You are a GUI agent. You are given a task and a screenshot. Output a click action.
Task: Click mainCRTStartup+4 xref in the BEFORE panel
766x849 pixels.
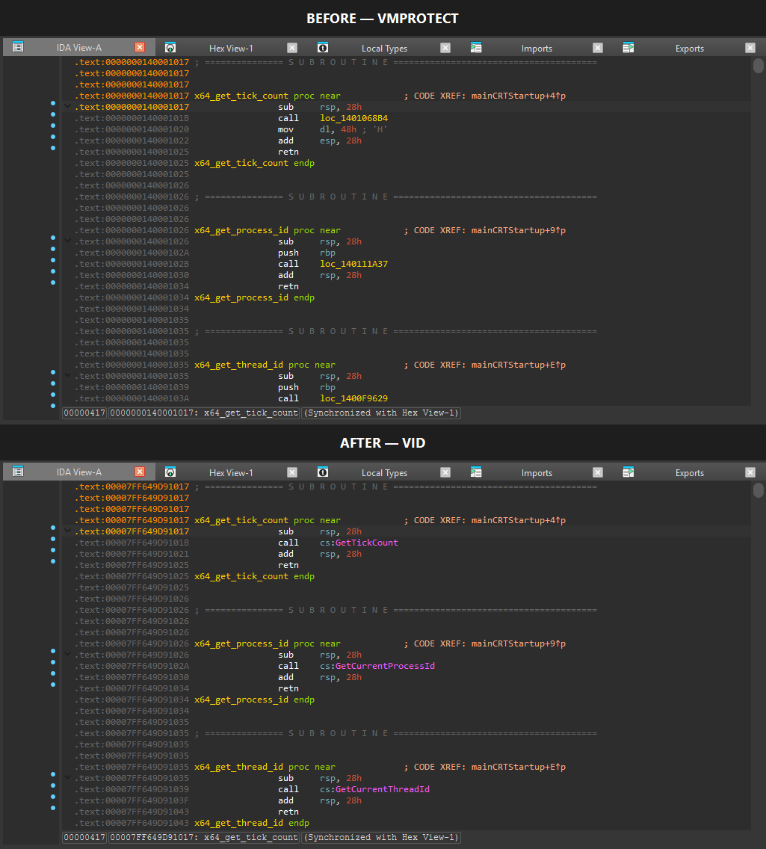click(518, 96)
